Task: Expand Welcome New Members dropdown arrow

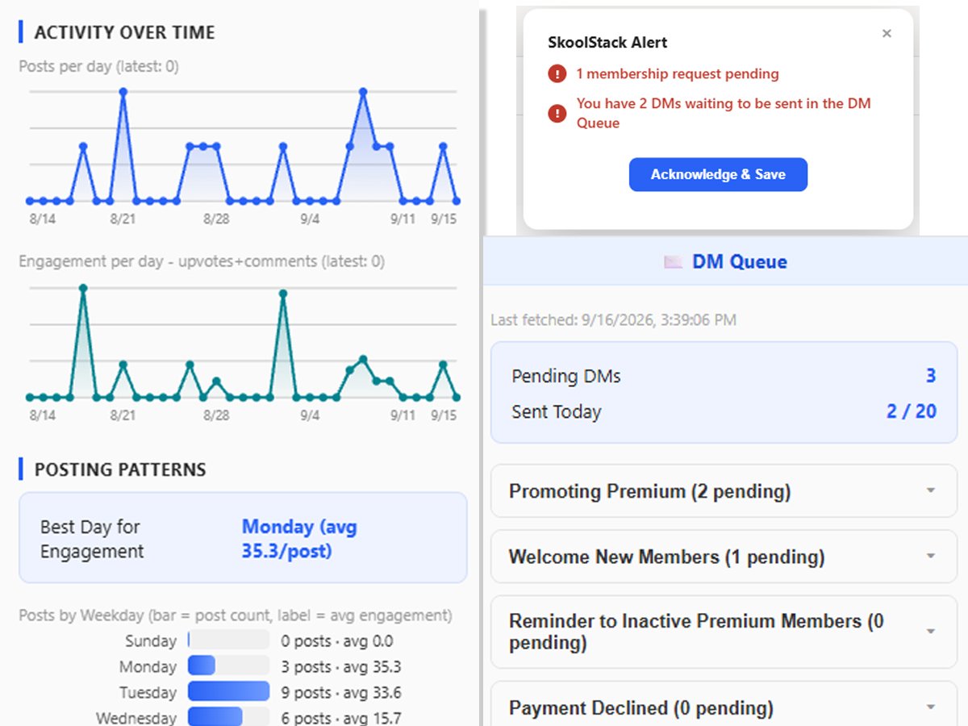Action: [931, 556]
